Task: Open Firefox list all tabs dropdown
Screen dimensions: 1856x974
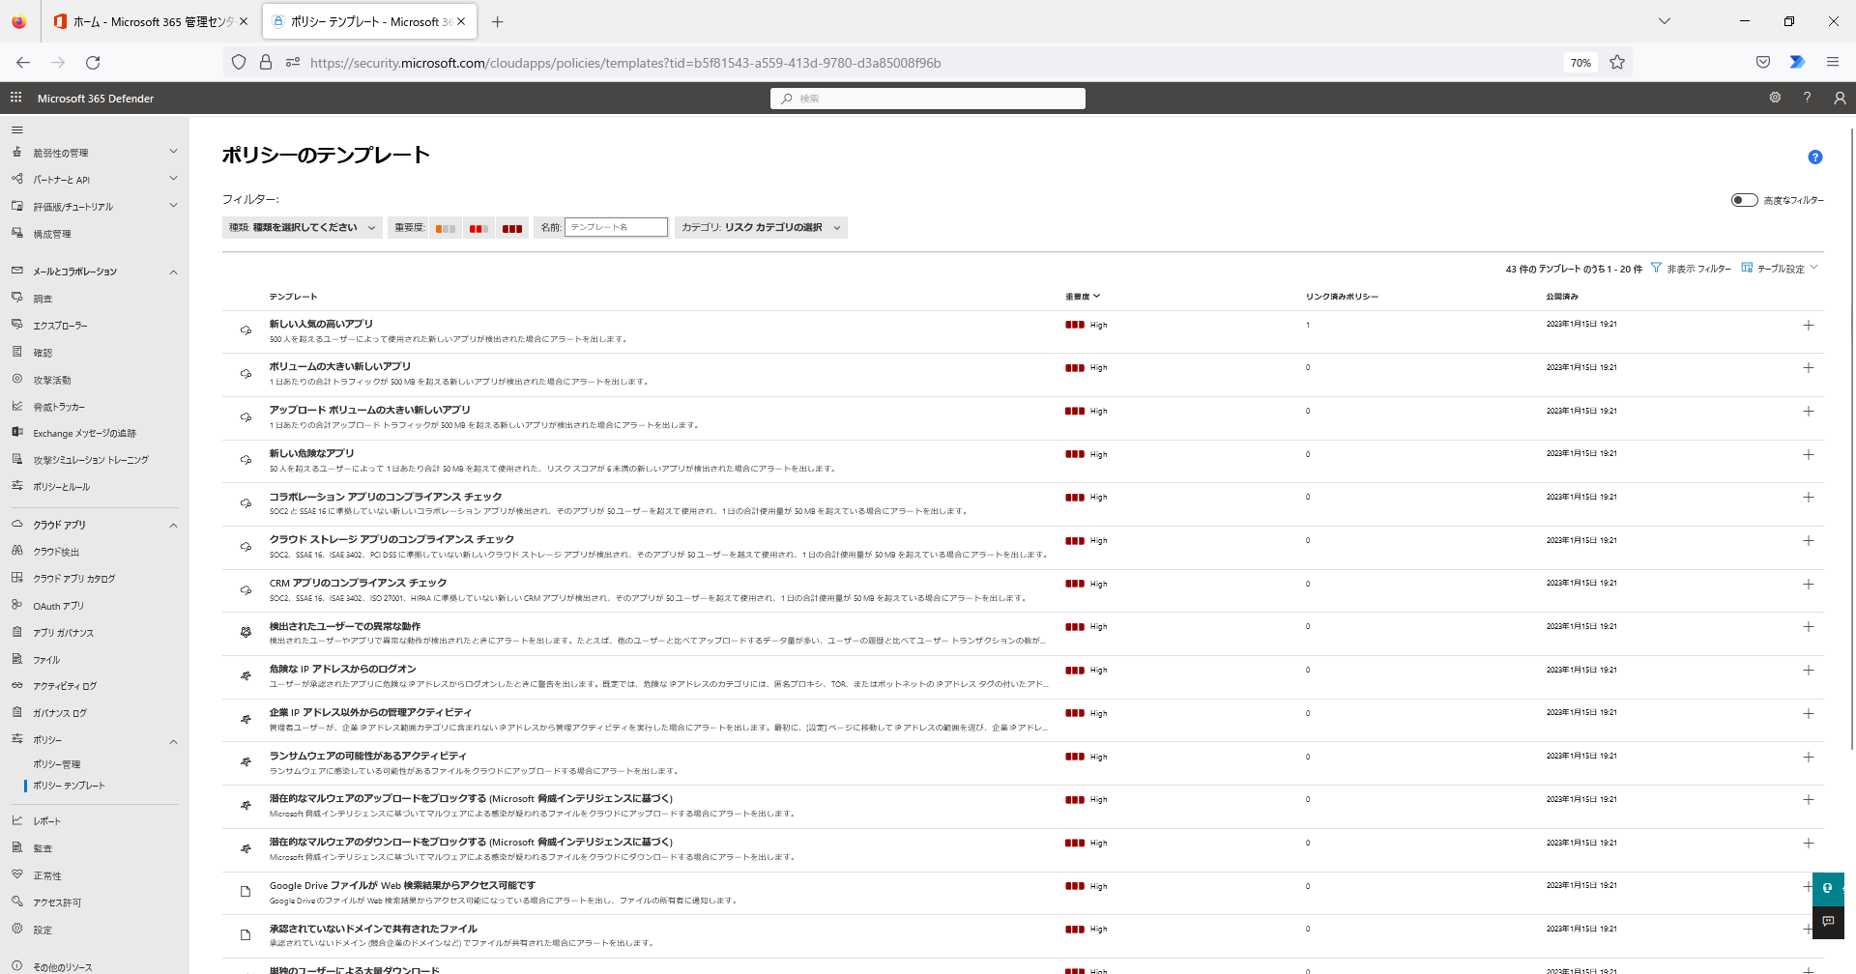Action: (1664, 21)
